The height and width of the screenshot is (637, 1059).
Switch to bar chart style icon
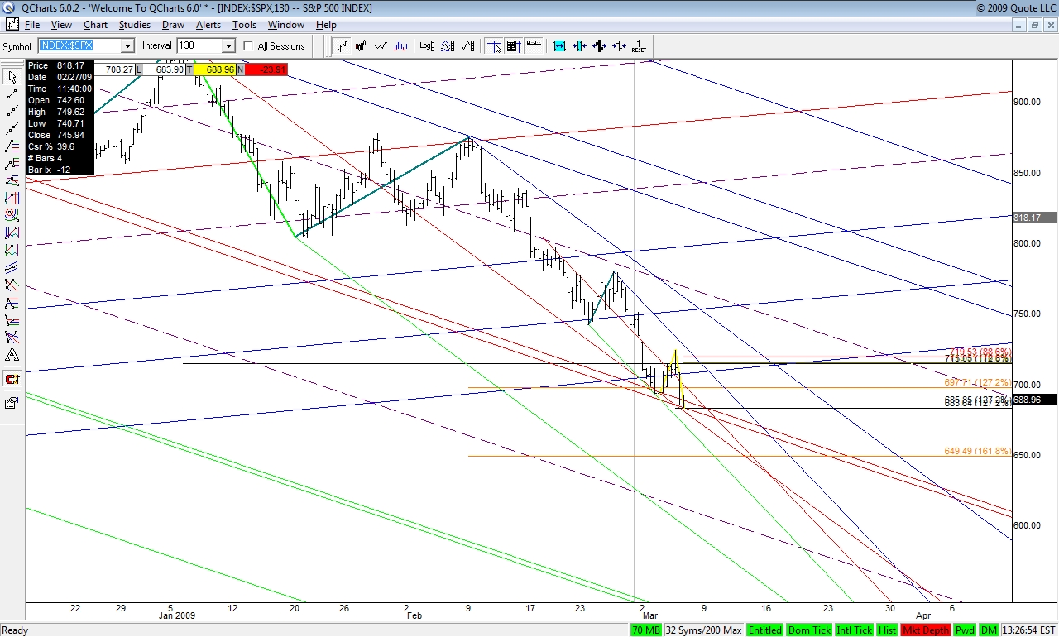[x=341, y=46]
